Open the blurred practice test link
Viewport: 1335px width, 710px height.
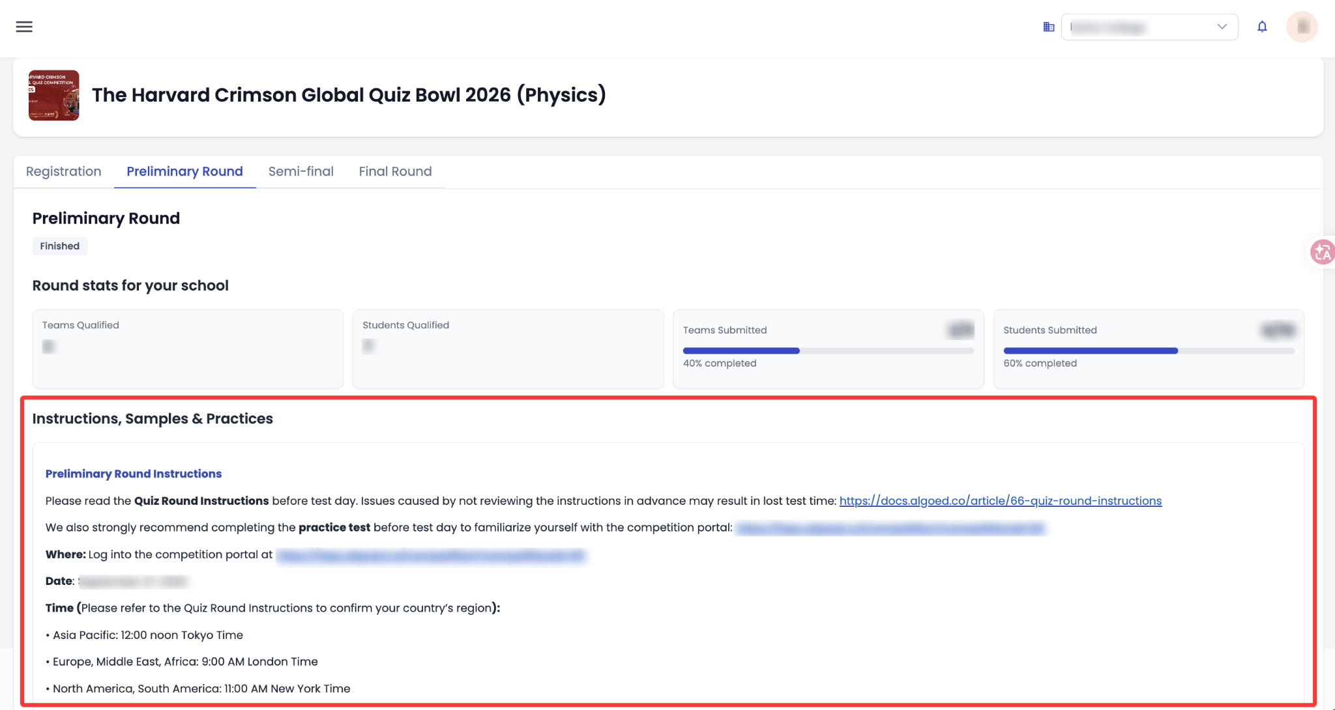(890, 528)
